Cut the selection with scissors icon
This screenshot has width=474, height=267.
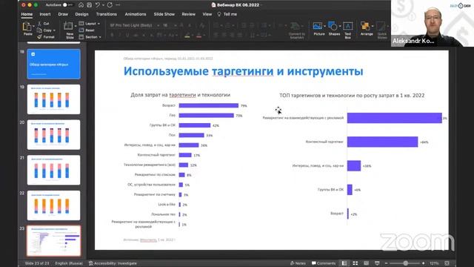pos(44,23)
